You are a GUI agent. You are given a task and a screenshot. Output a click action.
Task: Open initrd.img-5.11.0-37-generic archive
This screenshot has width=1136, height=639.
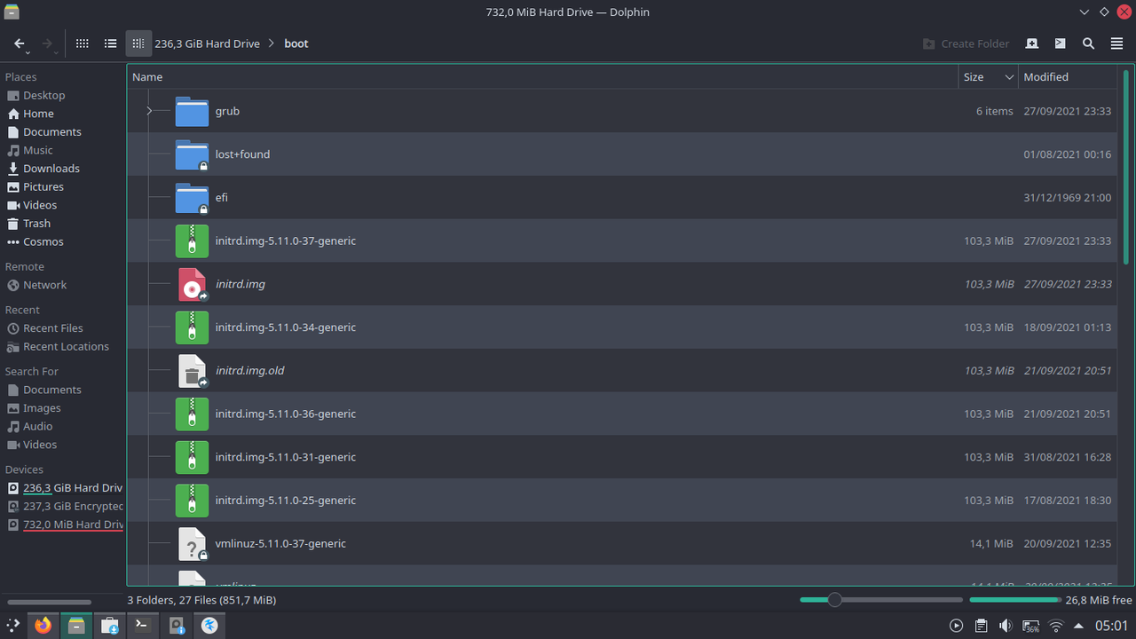[285, 241]
